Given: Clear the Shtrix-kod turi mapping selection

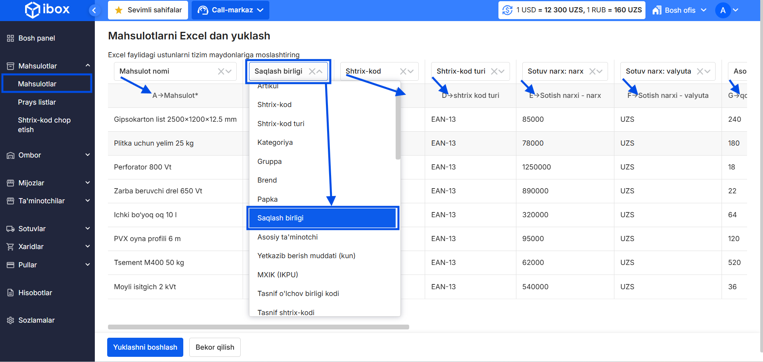Looking at the screenshot, I should [494, 71].
